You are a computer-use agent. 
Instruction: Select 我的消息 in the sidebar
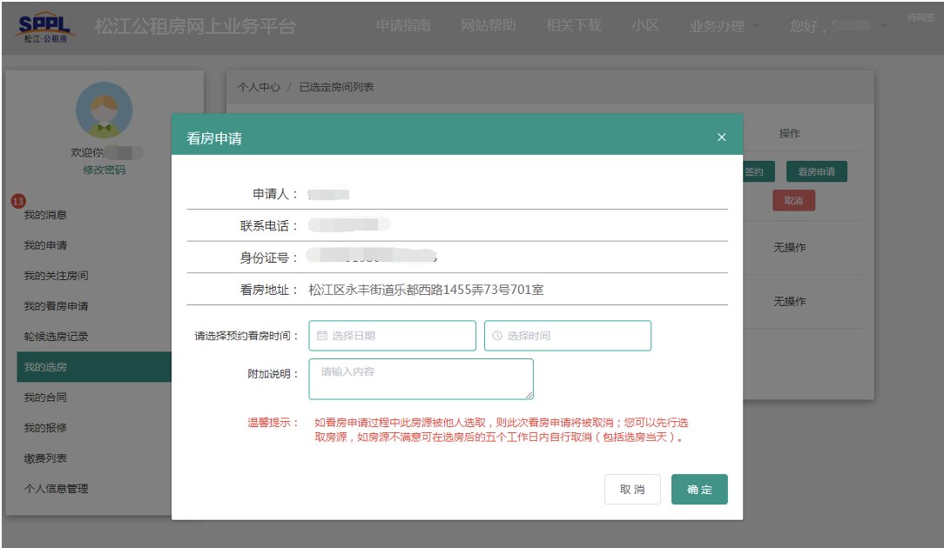[45, 215]
